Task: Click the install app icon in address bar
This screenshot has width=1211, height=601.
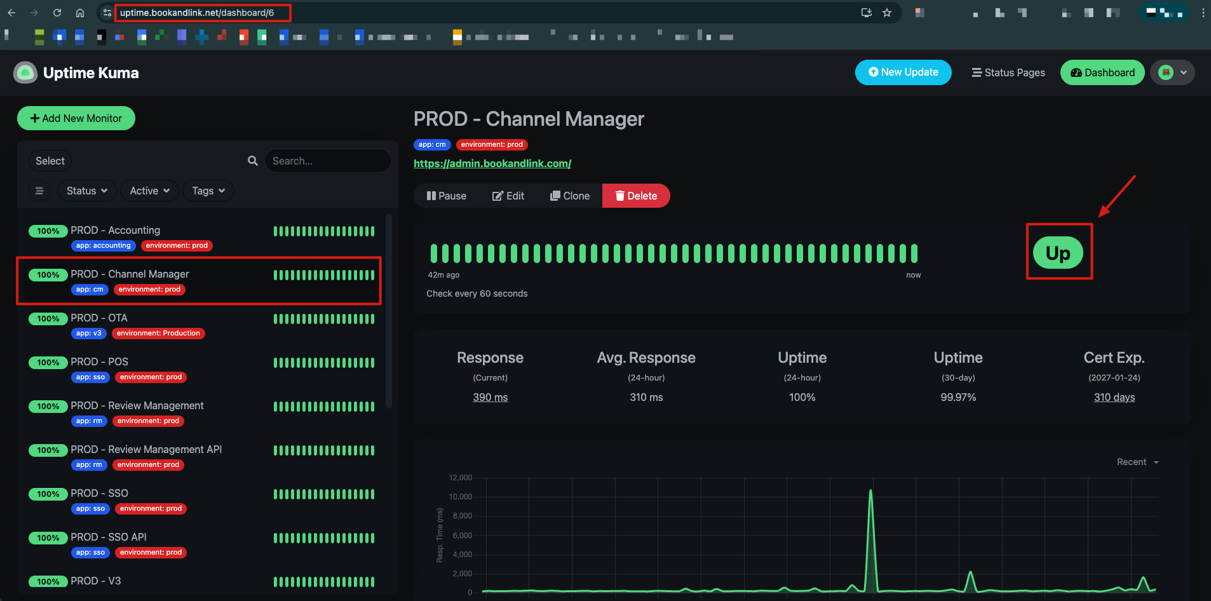Action: click(866, 13)
